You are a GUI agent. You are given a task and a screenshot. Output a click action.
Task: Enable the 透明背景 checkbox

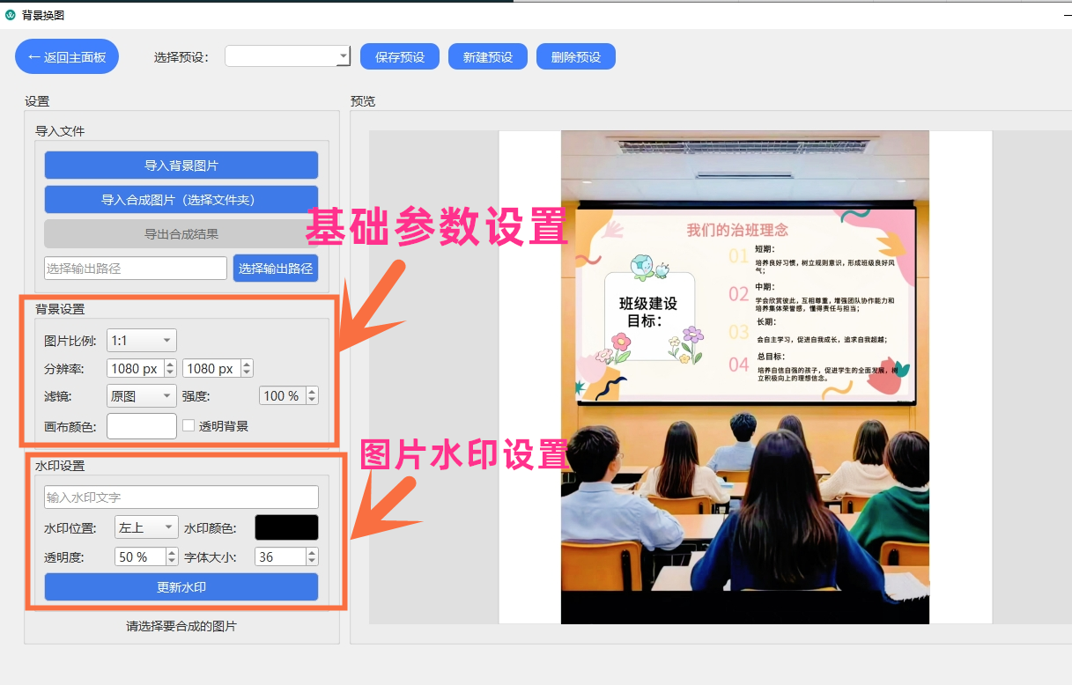coord(189,425)
